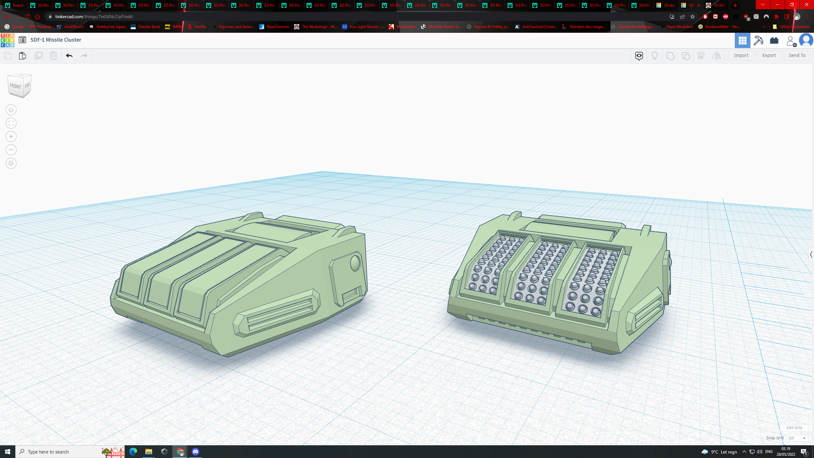This screenshot has width=814, height=458.
Task: Switch to the first Search browser tab
Action: [x=15, y=5]
